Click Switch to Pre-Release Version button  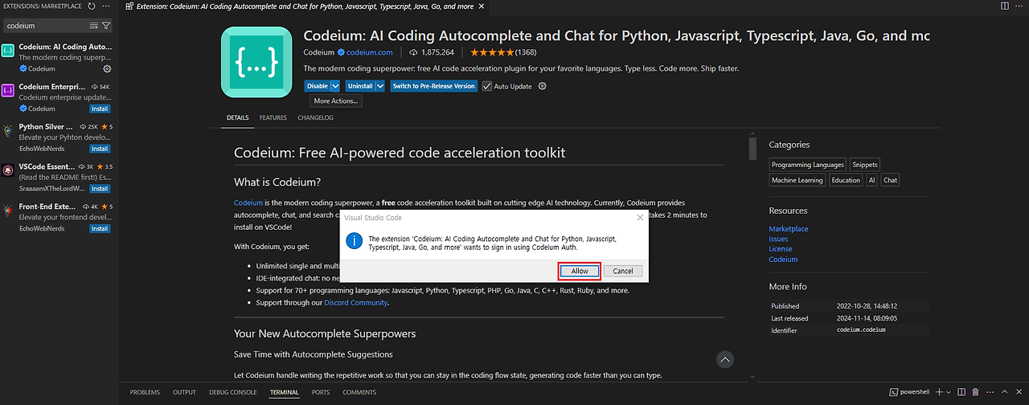coord(433,86)
